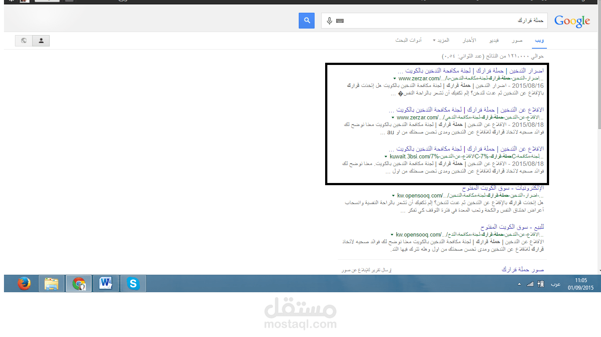Show hidden tray icons arrow
Screen dimensions: 601x337
click(x=519, y=284)
